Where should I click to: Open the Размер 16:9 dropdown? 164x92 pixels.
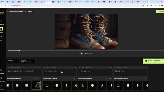pos(27,61)
